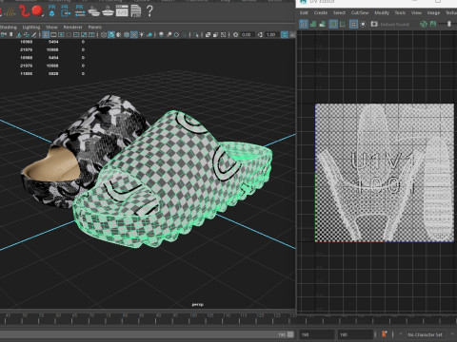The image size is (457, 342).
Task: Click the gamma icon beside the 1.00 field
Action: click(260, 35)
